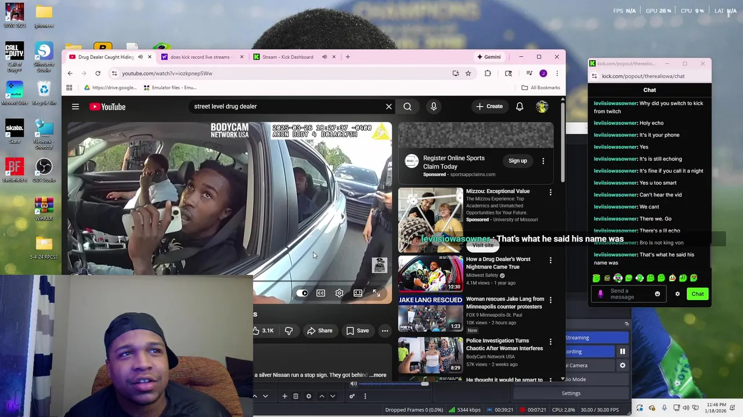Open Gemini in Chrome
743x417 pixels.
pos(489,57)
